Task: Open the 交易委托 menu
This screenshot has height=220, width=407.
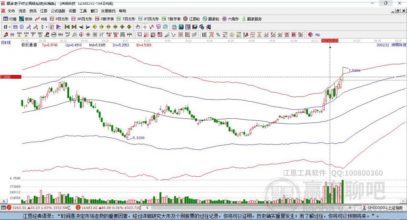Action: tap(108, 11)
